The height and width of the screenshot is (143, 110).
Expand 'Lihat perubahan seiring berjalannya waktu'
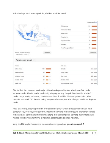(23, 54)
